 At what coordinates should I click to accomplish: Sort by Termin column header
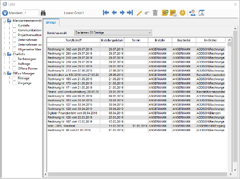[136, 40]
